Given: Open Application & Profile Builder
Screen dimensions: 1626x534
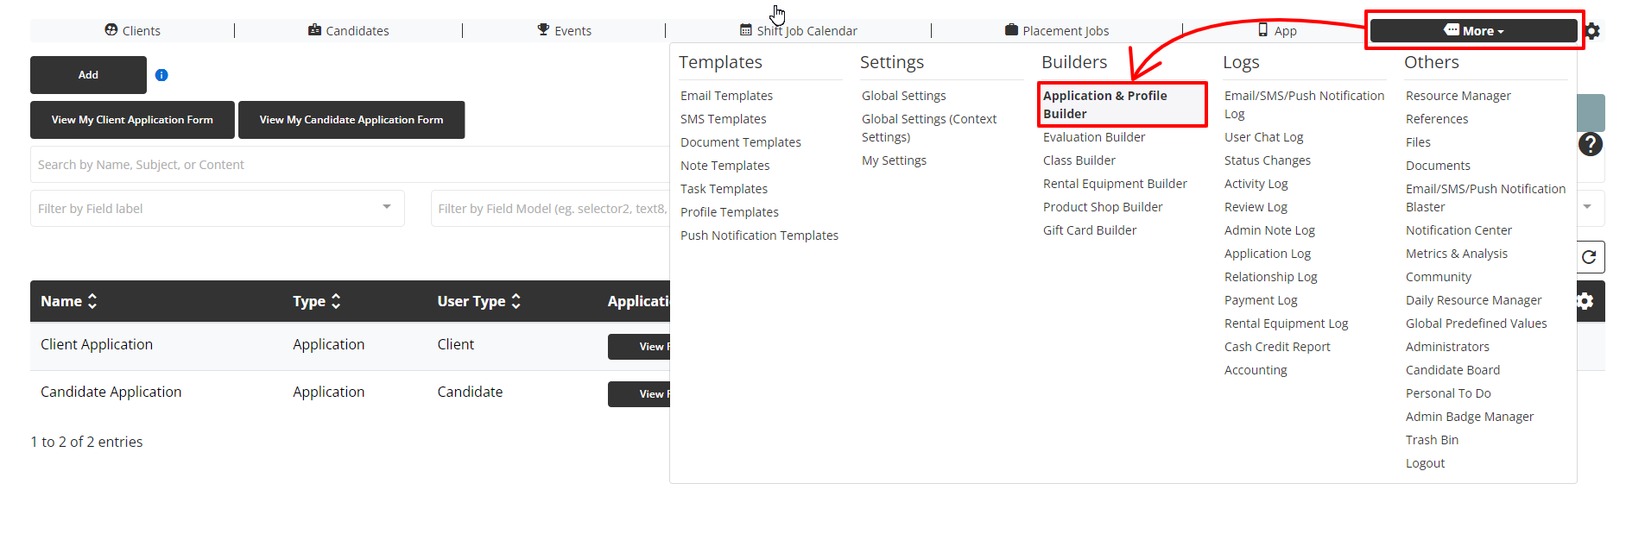Looking at the screenshot, I should pos(1104,104).
